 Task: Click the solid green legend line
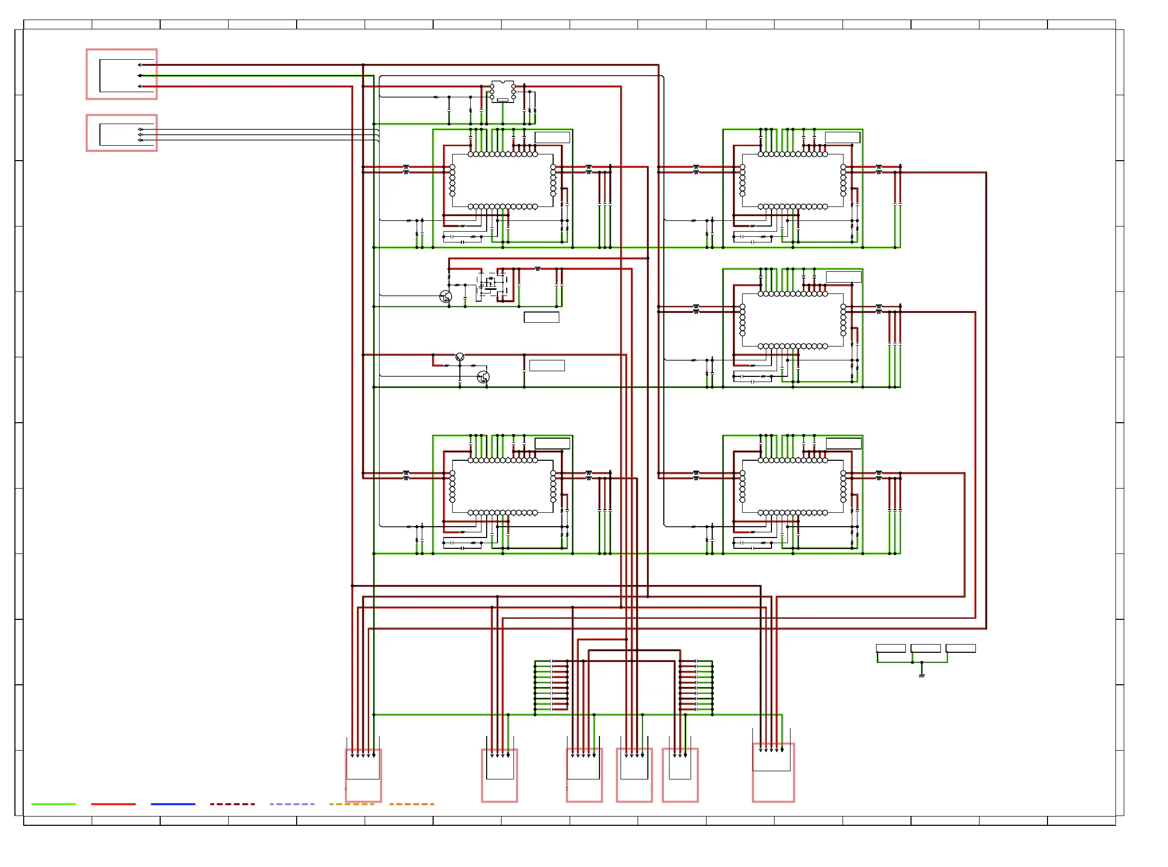pos(54,804)
